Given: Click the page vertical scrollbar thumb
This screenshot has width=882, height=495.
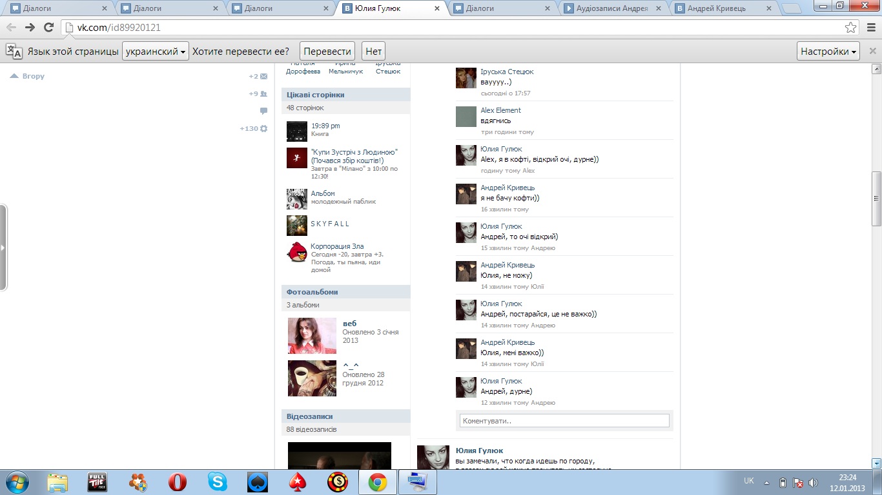Looking at the screenshot, I should 876,199.
